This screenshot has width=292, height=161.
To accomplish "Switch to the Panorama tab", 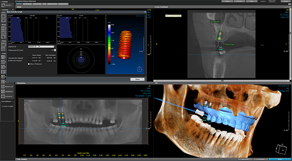I will tap(37, 4).
